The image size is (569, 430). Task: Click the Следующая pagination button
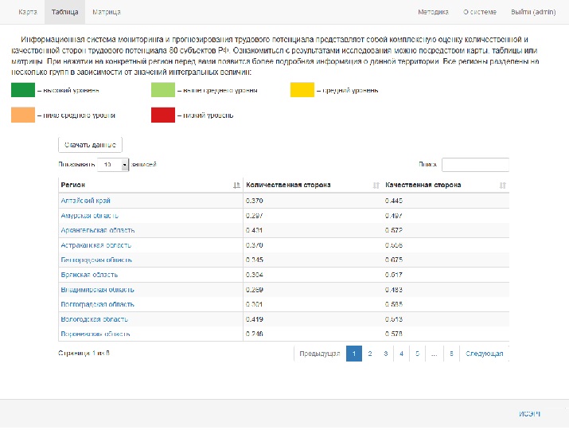coord(485,354)
